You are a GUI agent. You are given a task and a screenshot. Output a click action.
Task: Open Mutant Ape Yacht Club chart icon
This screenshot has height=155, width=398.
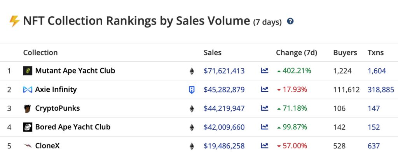[264, 71]
